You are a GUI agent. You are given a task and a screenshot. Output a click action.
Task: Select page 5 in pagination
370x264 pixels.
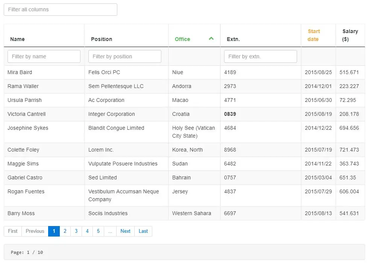[98, 231]
